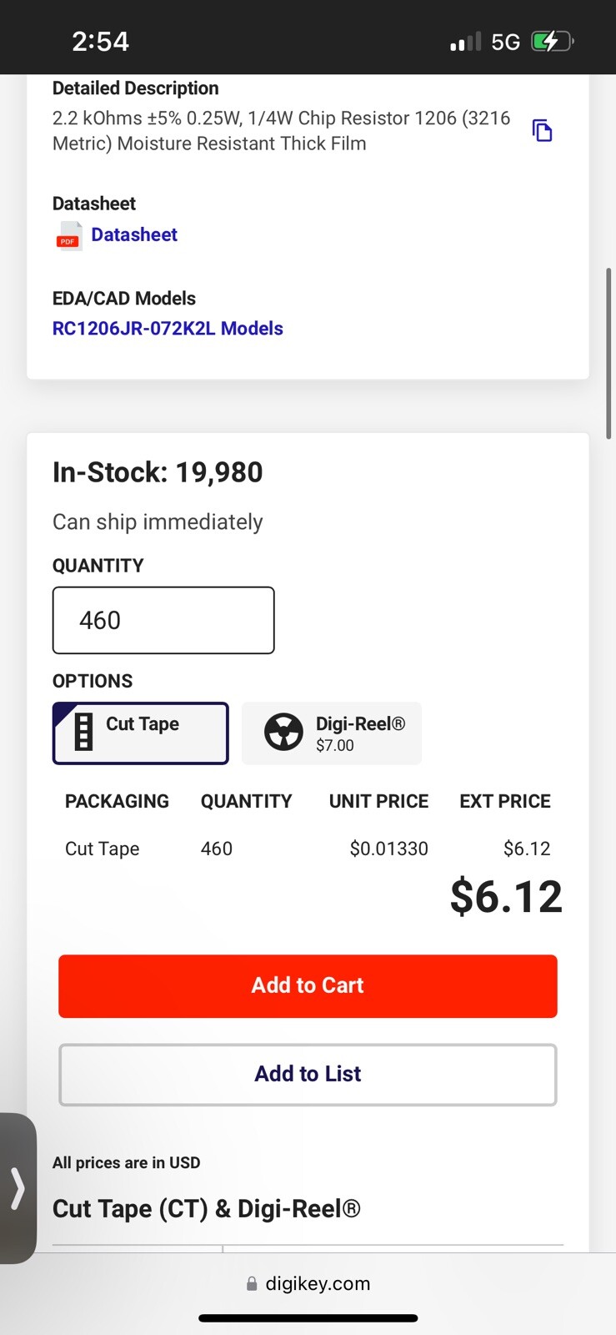Screen dimensions: 616x1335
Task: Open the PDF datasheet icon
Action: [x=68, y=236]
